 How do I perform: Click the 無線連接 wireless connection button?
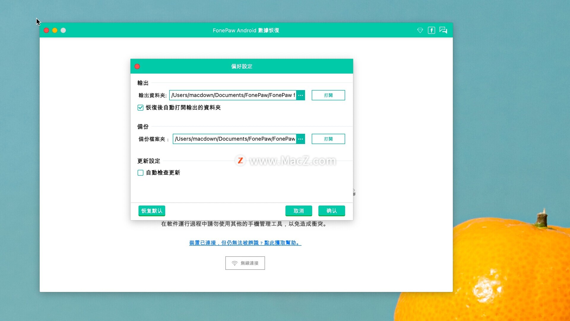[245, 263]
